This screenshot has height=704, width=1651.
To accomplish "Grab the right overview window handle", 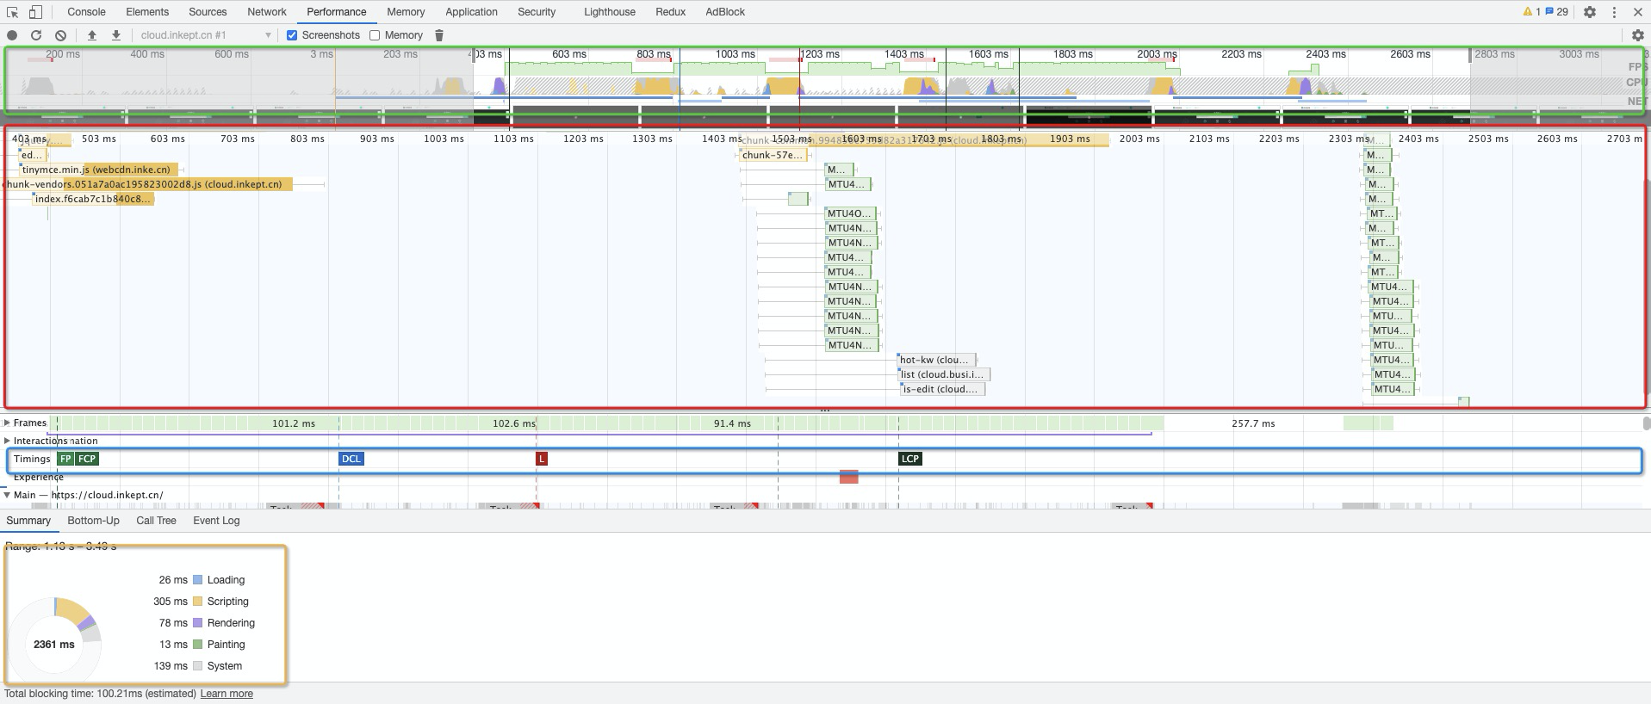I will 1470,56.
